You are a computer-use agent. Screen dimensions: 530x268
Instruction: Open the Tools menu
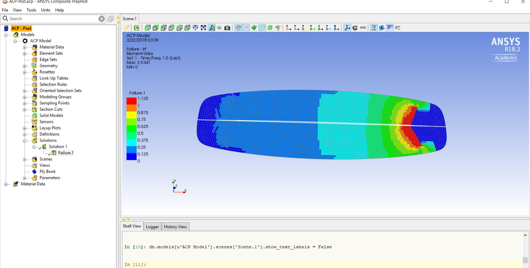click(31, 10)
